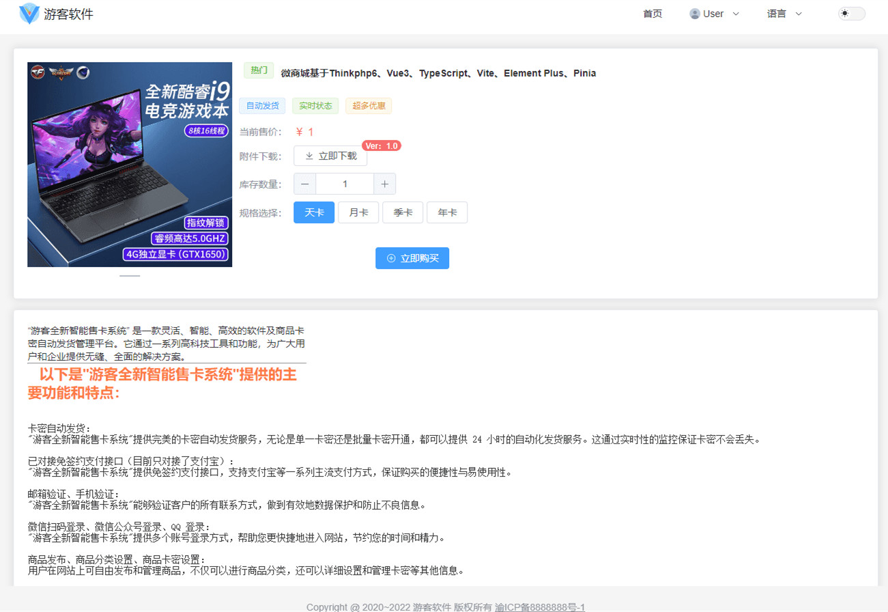Click the plus quantity stepper button
The image size is (888, 612).
(385, 184)
